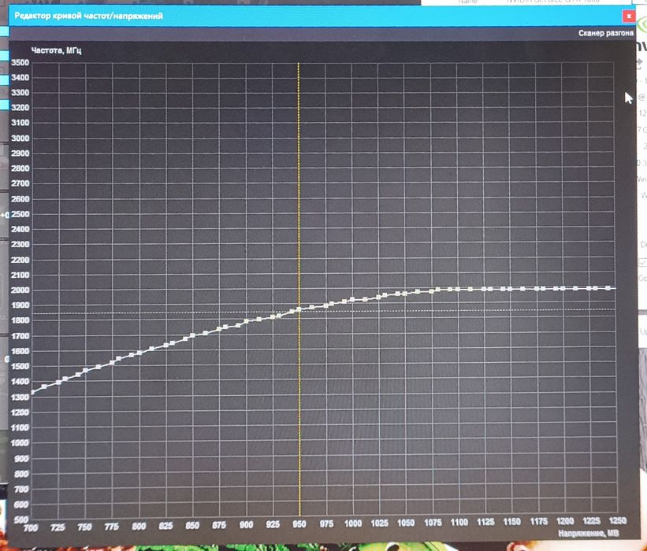Select the curve point at 950 mV on the yellow line
This screenshot has height=551, width=647.
(x=299, y=309)
